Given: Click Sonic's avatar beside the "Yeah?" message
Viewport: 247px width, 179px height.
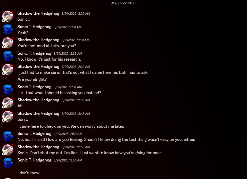Looking at the screenshot, I should 8,29.
